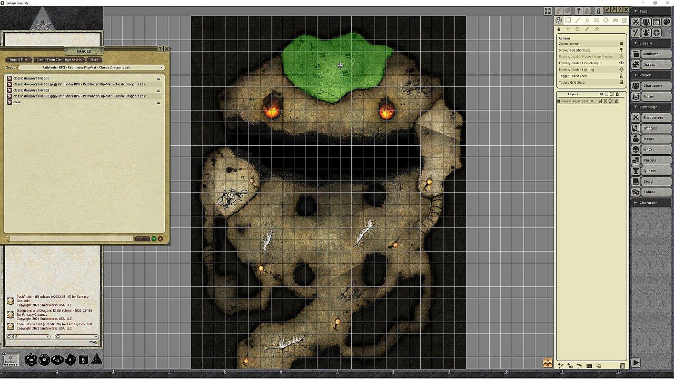Click the Assets puzzle piece icon

click(x=636, y=64)
